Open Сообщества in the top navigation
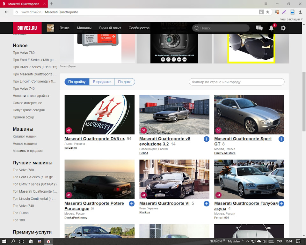306x245 pixels. tap(139, 28)
